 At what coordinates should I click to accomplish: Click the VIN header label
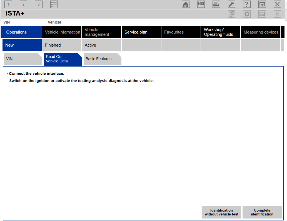pos(7,22)
